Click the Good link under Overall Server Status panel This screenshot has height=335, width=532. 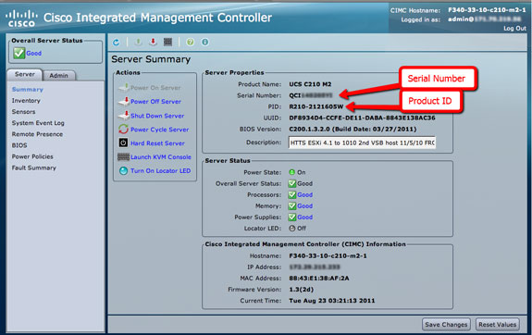click(34, 54)
